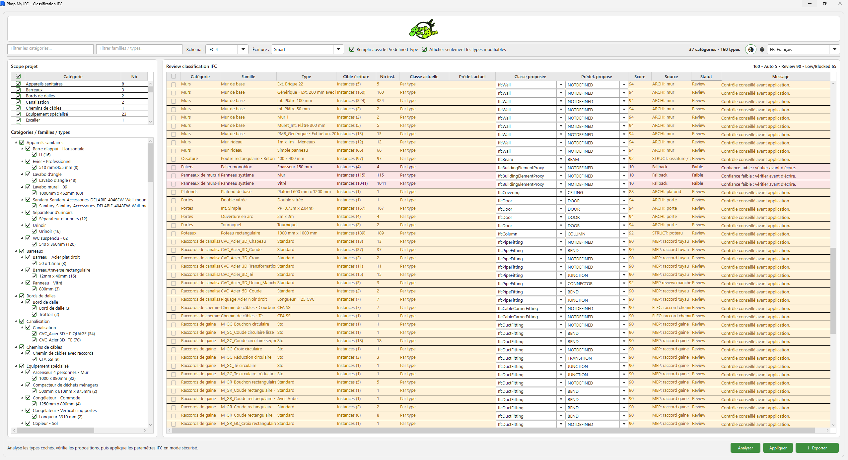Focus the 'Filtrer les catégories' field
Screen dimensions: 848x460
coord(50,49)
